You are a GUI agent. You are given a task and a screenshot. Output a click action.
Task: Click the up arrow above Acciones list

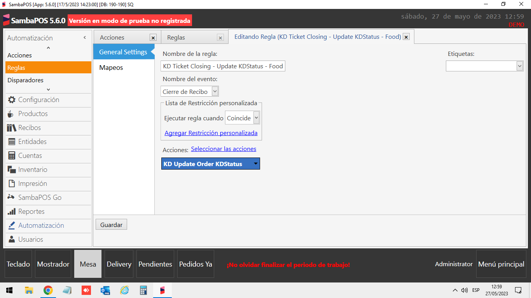point(49,48)
